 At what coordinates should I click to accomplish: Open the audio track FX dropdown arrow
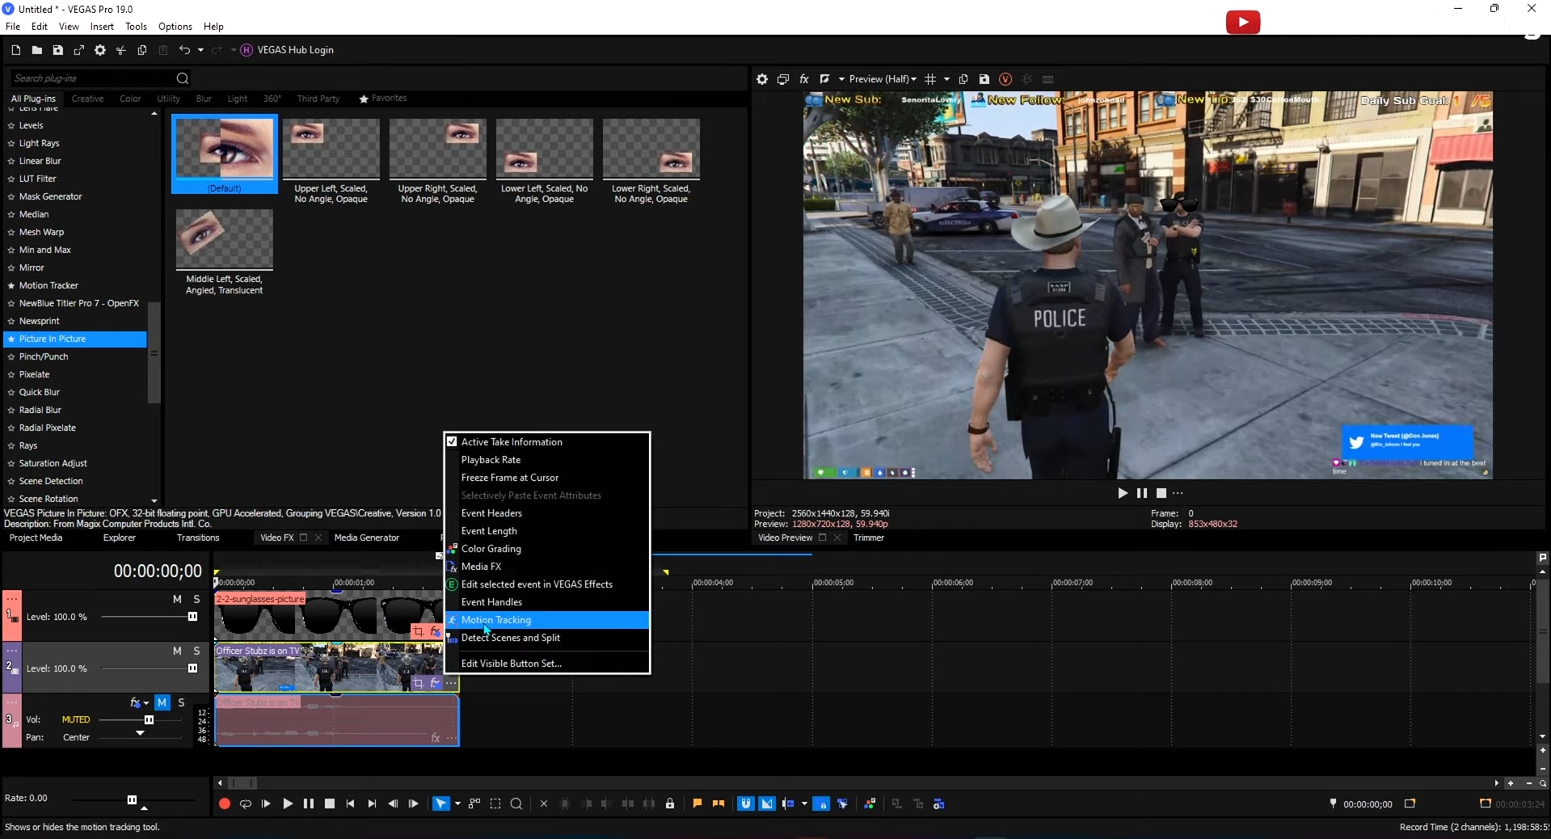coord(146,703)
